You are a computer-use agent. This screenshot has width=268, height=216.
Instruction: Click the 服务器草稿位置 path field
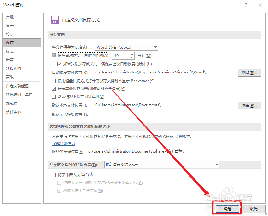click(174, 152)
